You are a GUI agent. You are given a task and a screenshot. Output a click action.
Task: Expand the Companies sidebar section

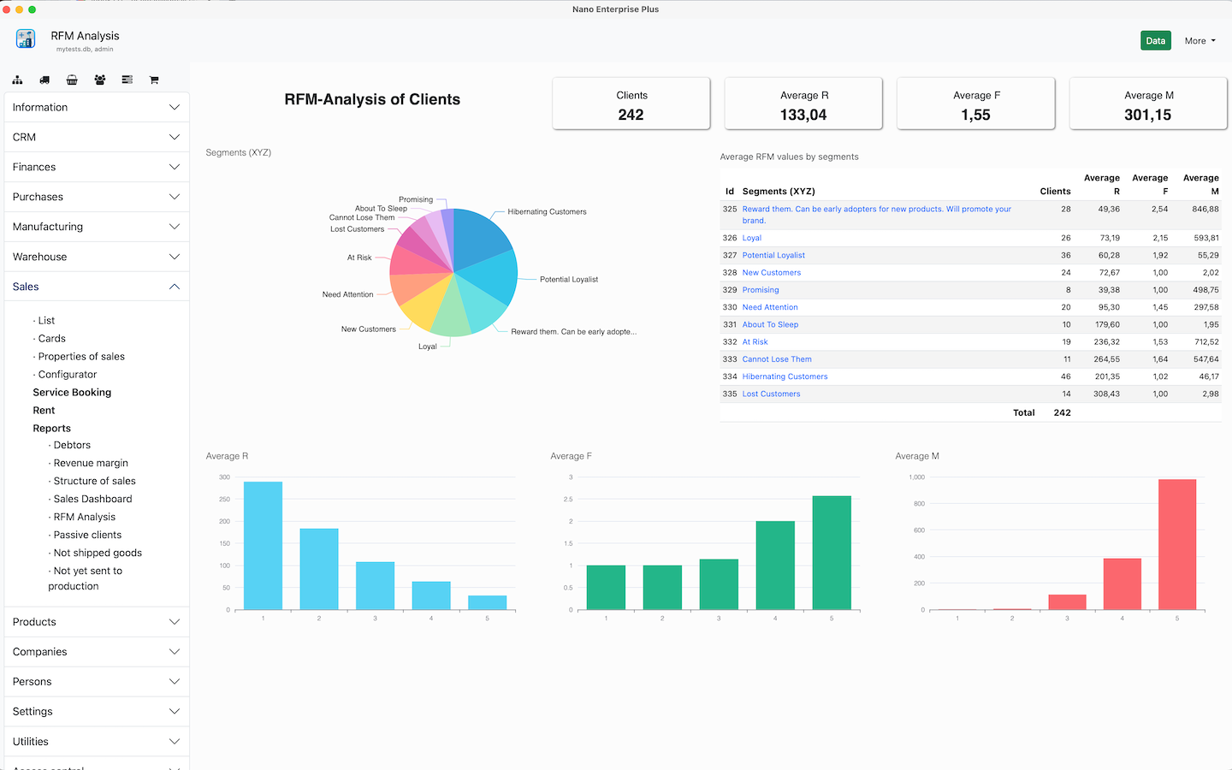coord(97,652)
